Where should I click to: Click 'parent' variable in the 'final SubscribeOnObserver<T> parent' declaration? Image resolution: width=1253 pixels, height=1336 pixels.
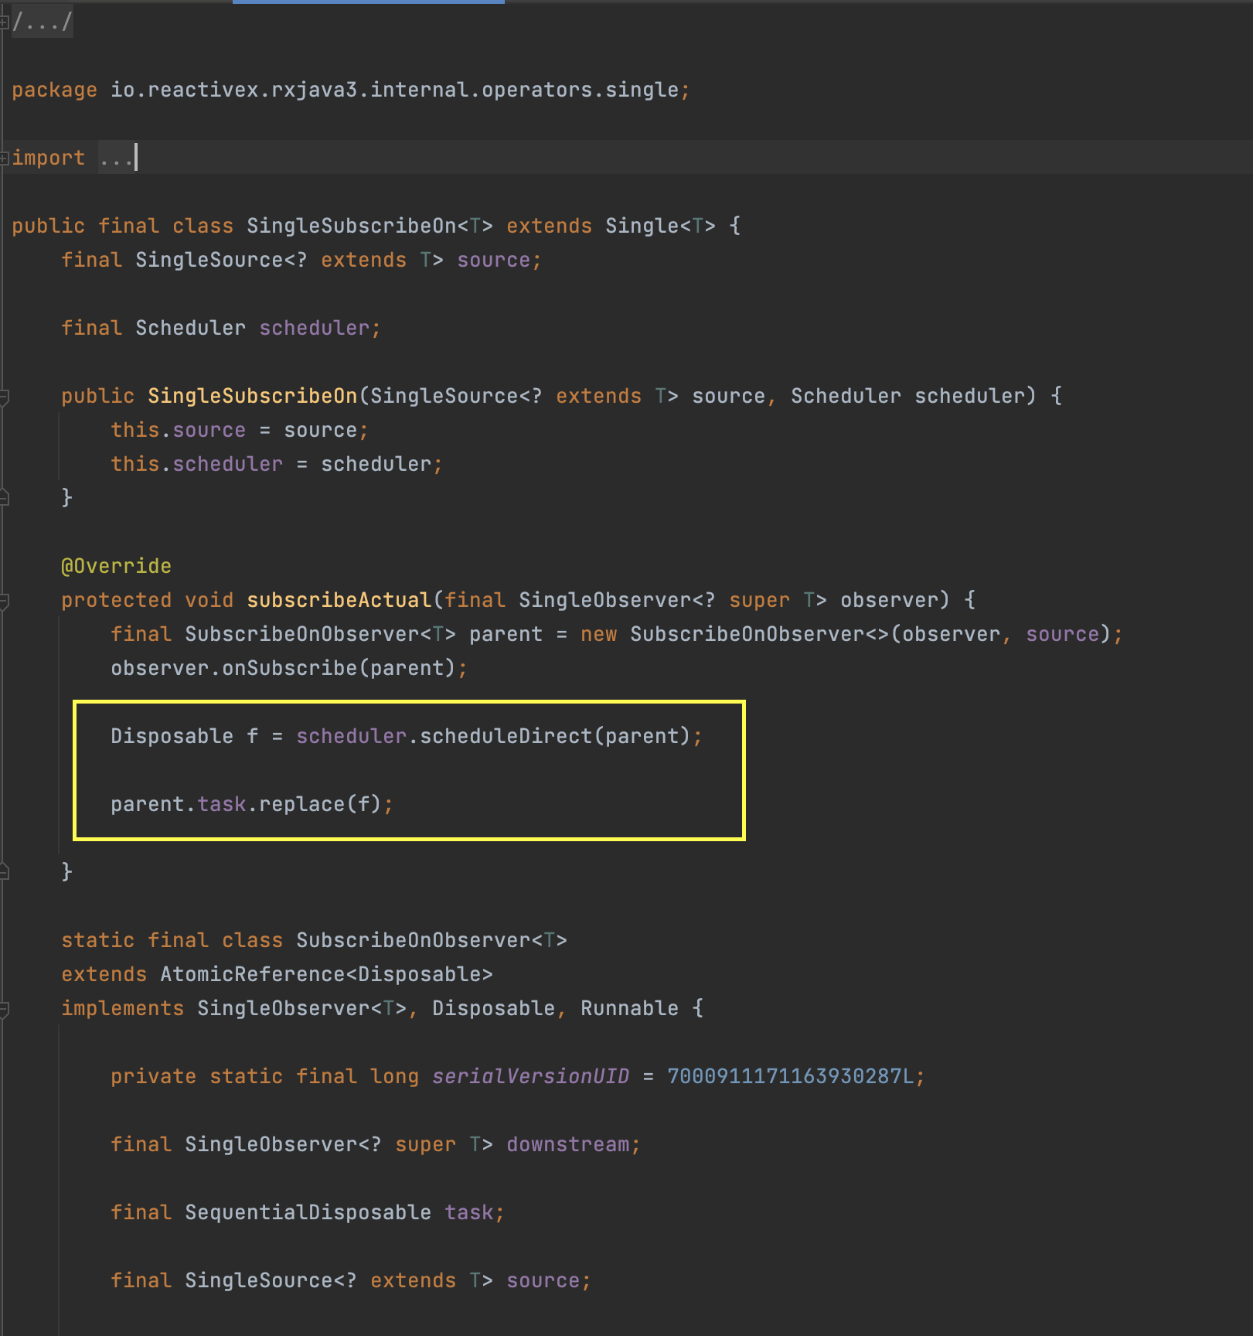pyautogui.click(x=506, y=634)
